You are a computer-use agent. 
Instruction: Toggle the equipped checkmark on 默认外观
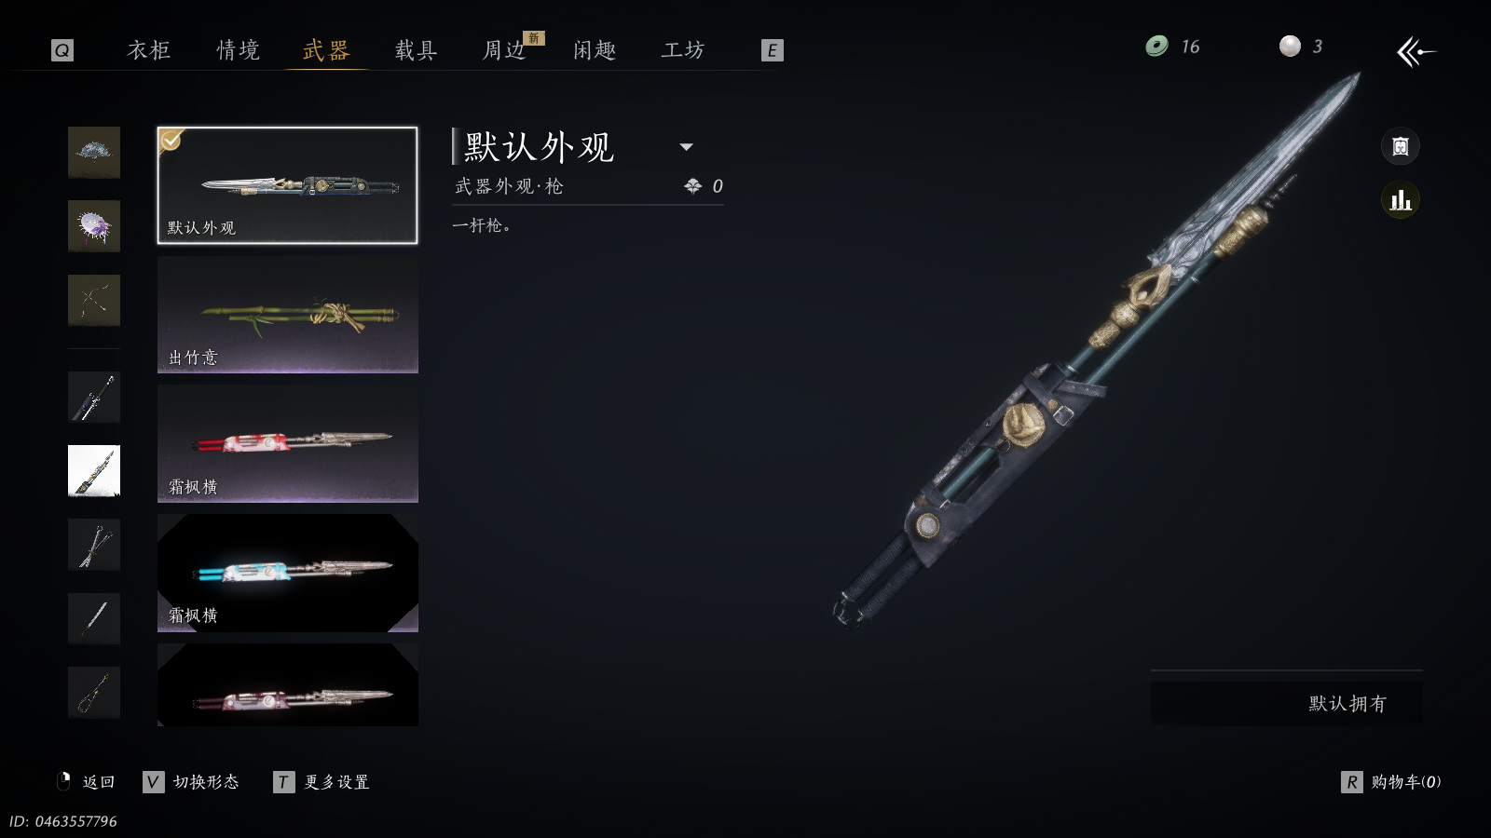tap(171, 141)
